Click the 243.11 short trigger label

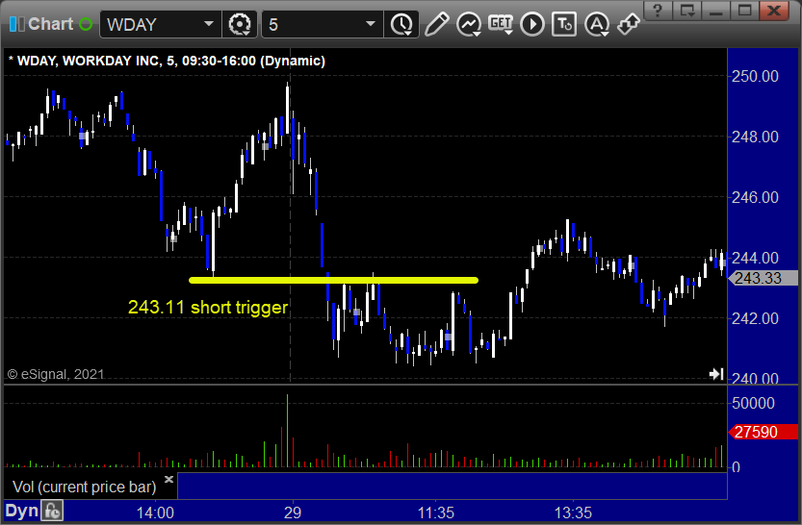pos(208,308)
